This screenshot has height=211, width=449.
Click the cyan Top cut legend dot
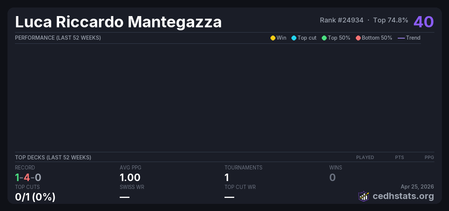pyautogui.click(x=294, y=38)
